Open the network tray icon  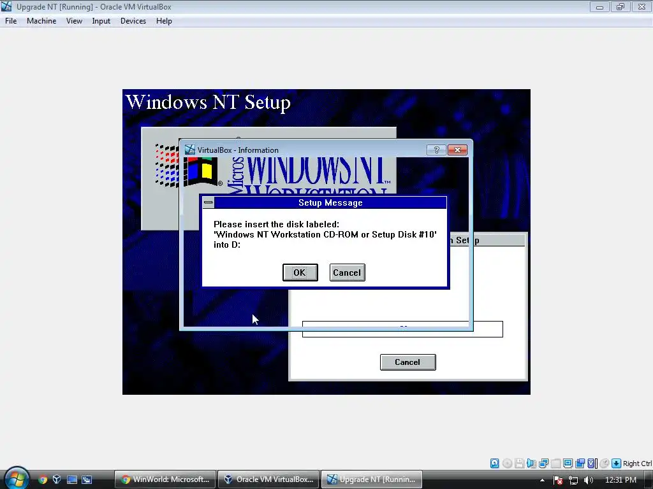coord(573,480)
